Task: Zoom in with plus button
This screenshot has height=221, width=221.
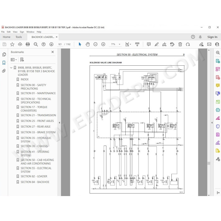Action: pyautogui.click(x=103, y=45)
